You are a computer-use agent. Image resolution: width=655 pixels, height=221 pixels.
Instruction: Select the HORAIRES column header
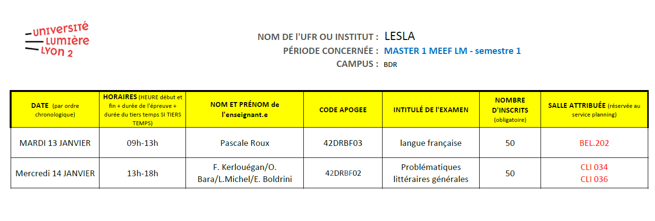click(142, 110)
